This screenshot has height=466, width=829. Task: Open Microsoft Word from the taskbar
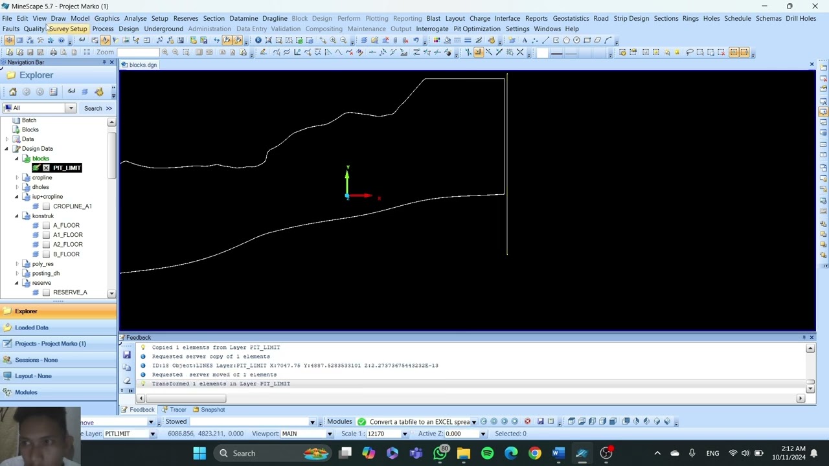tap(558, 453)
